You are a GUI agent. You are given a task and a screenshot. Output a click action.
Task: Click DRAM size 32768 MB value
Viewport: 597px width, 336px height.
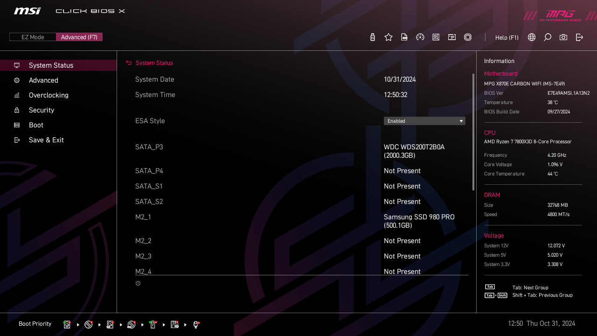pos(558,205)
